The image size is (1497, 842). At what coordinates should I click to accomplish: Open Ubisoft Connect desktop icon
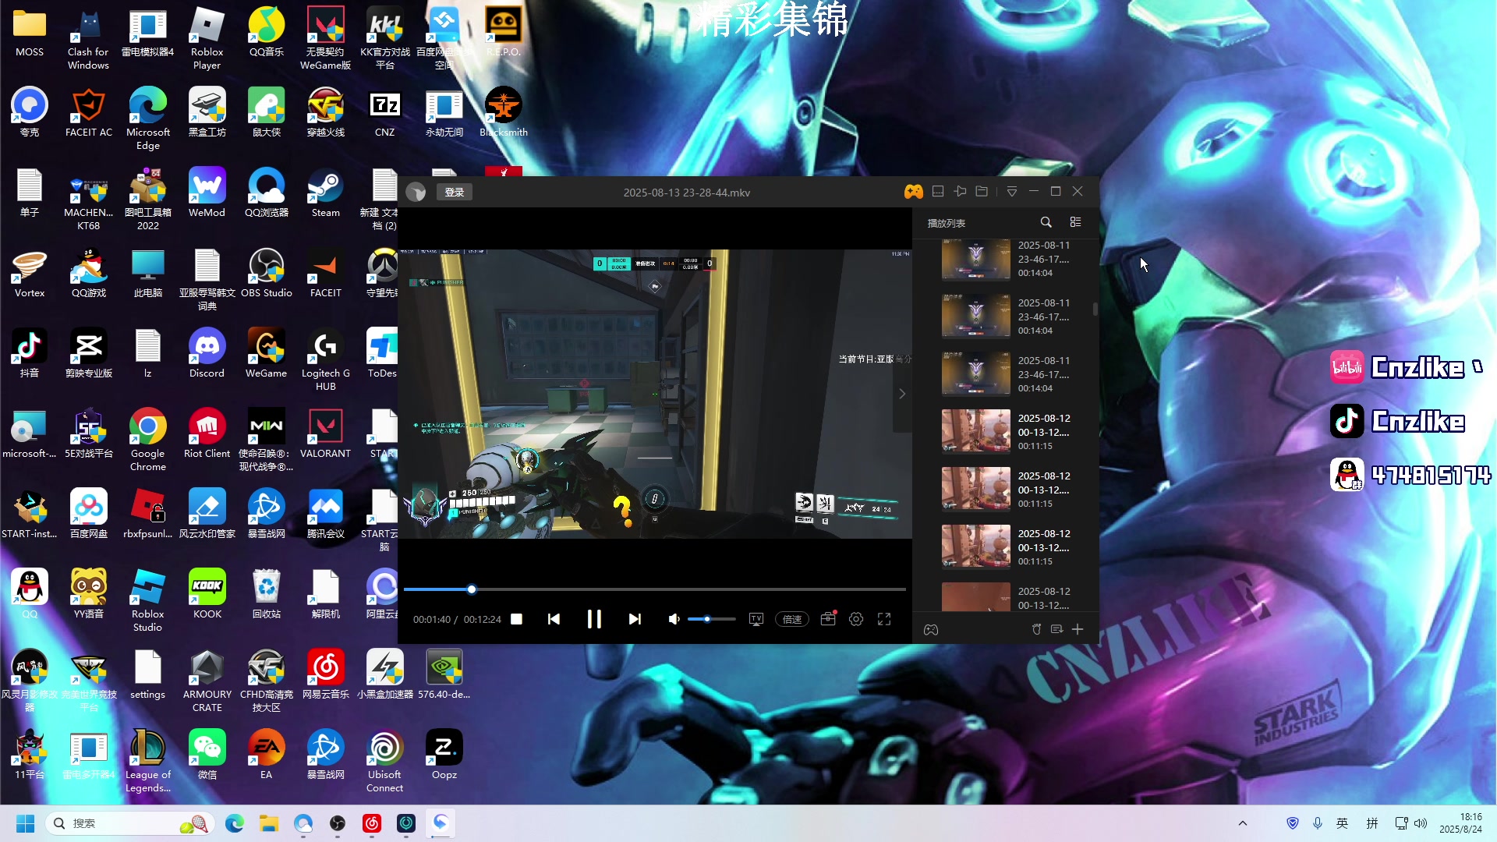pos(384,761)
